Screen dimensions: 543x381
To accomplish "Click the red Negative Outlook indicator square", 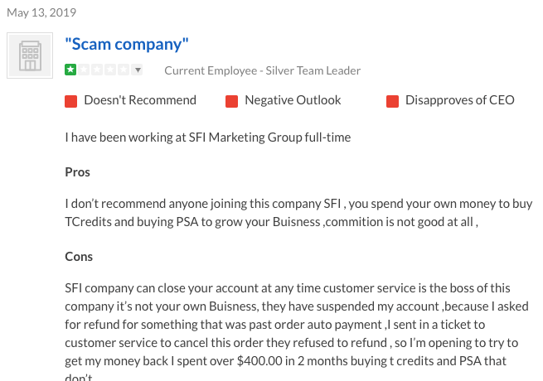I will point(231,101).
